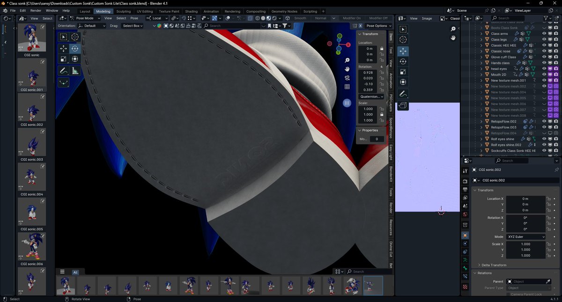Toggle visibility eye for Classic nose
Image resolution: width=562 pixels, height=302 pixels.
[544, 51]
